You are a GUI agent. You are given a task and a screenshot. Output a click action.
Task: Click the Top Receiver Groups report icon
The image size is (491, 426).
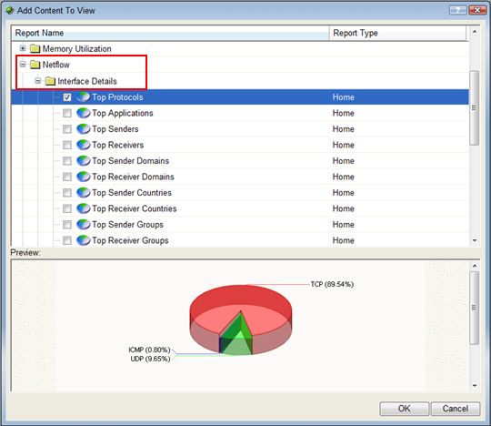84,240
